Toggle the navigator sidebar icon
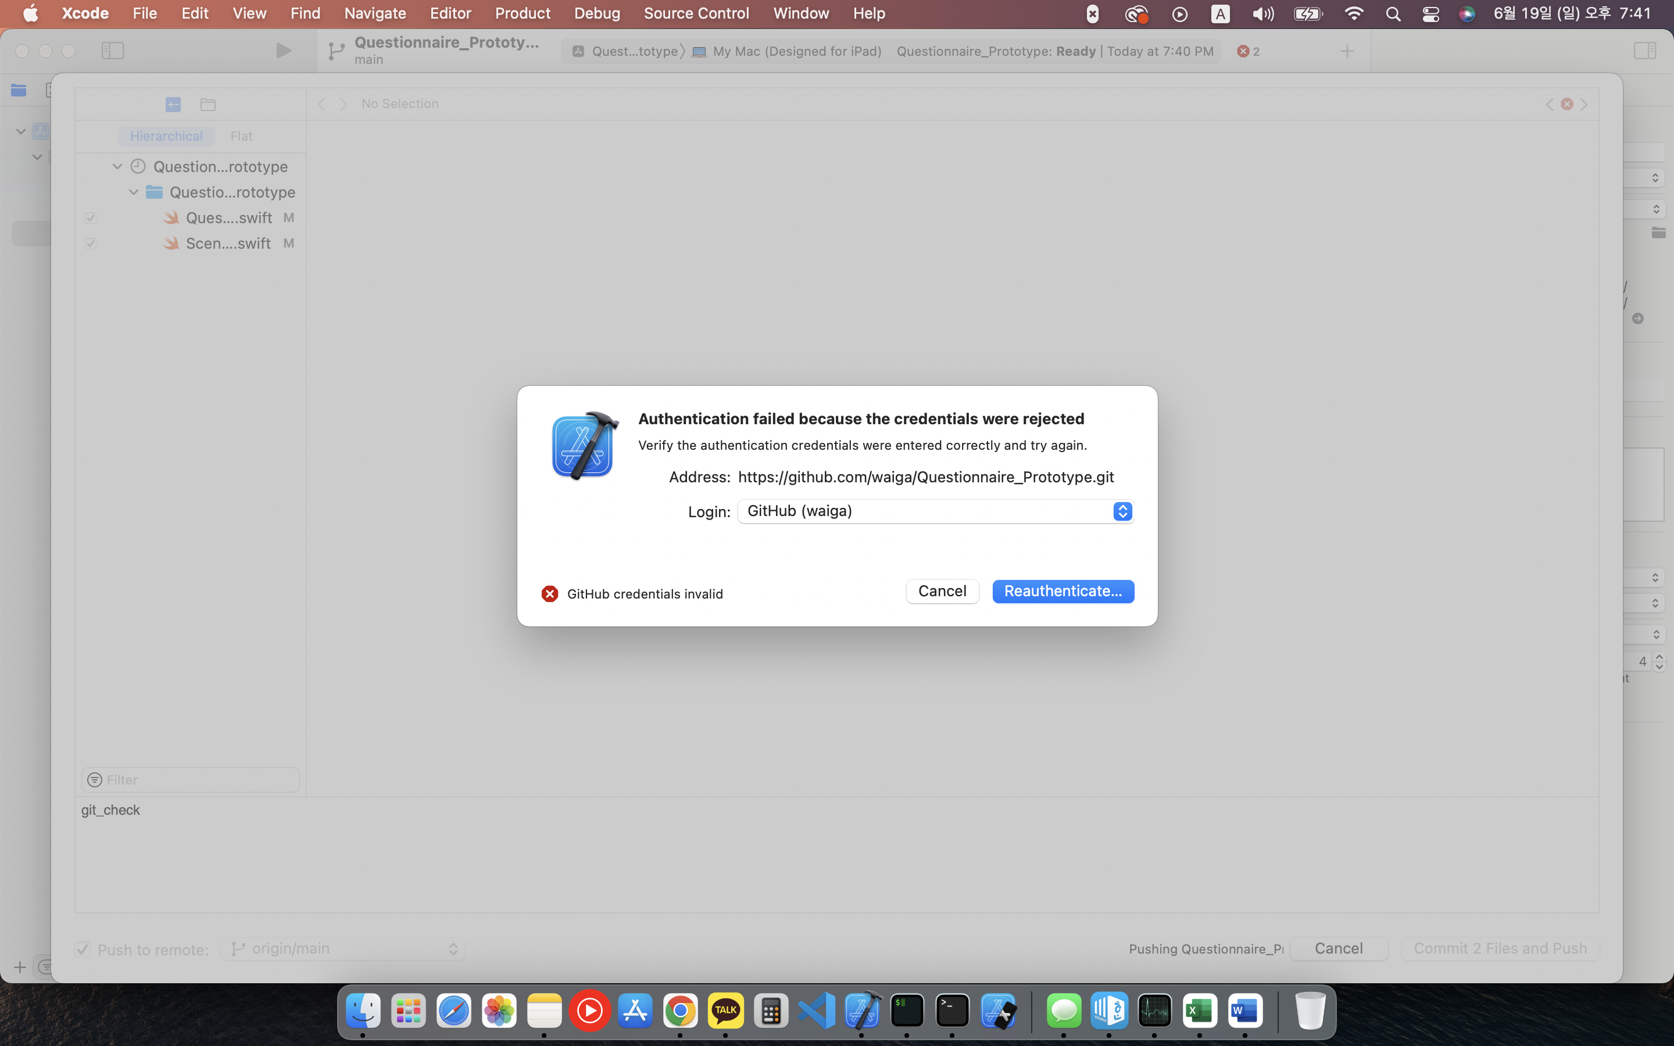The width and height of the screenshot is (1674, 1046). click(113, 51)
